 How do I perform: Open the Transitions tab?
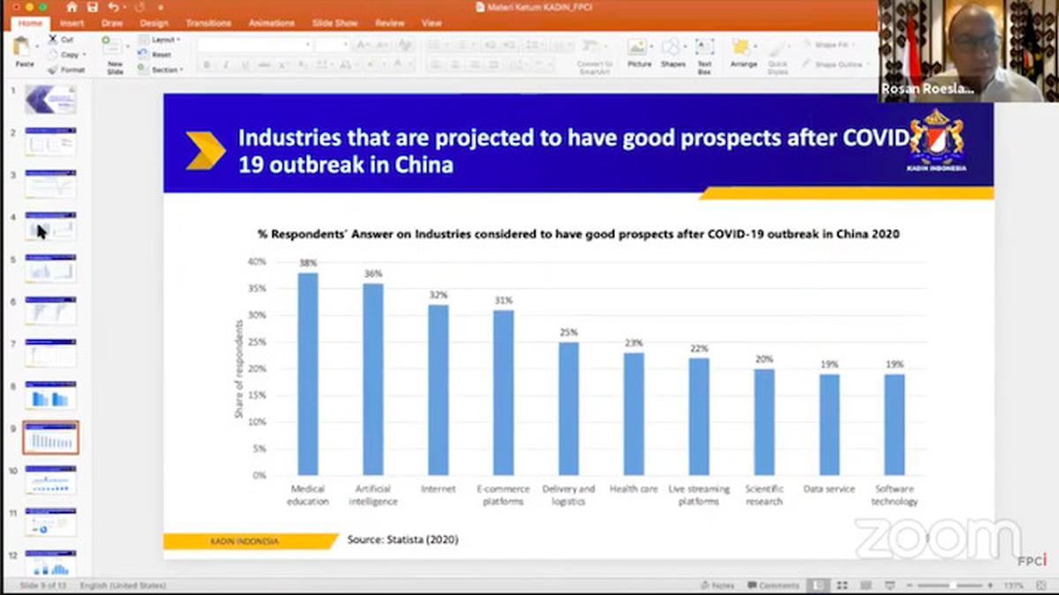(x=208, y=23)
